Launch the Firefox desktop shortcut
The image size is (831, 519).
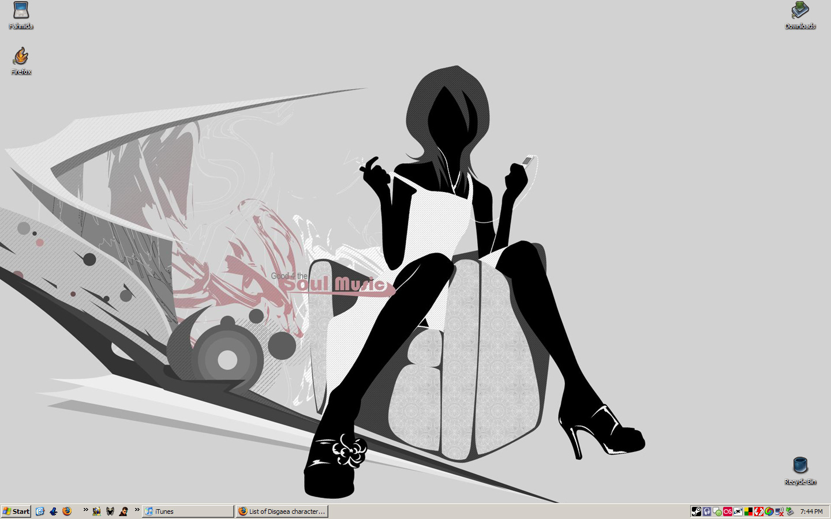pos(21,61)
